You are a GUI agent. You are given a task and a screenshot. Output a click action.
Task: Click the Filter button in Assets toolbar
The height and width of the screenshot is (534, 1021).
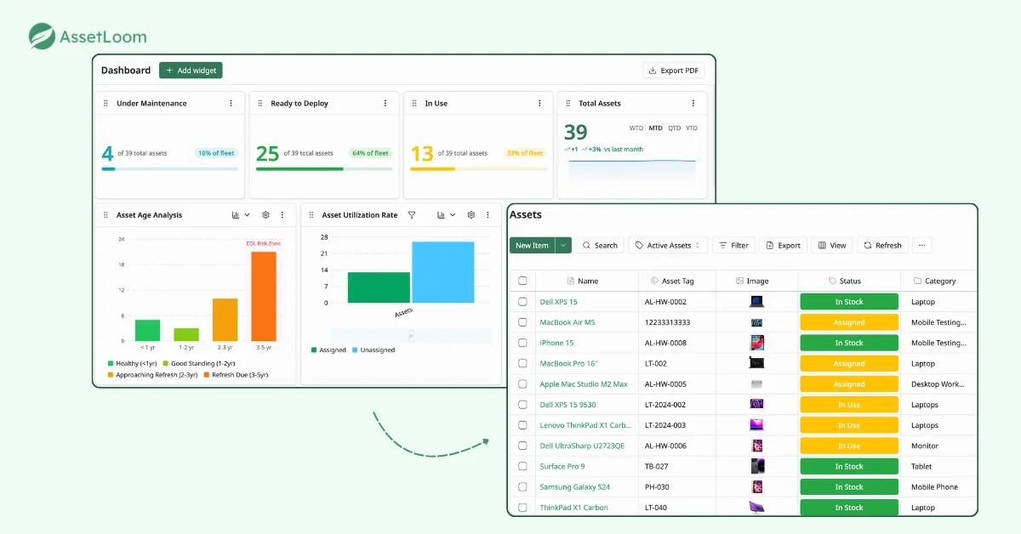(x=733, y=245)
